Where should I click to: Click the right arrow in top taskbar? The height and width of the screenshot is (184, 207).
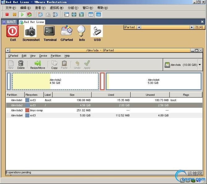coord(192,27)
